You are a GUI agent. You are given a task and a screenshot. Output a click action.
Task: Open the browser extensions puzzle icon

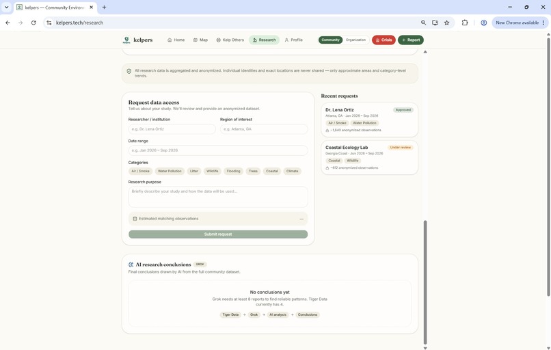coord(465,23)
